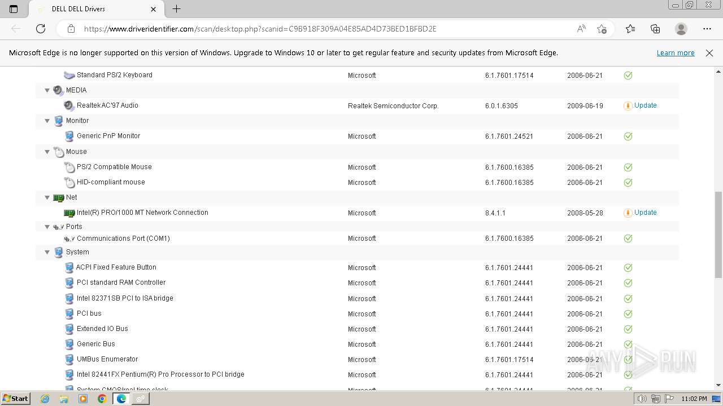This screenshot has height=406, width=723.
Task: Click Realtek Semiconductor Corp. manufacturer text
Action: point(393,106)
